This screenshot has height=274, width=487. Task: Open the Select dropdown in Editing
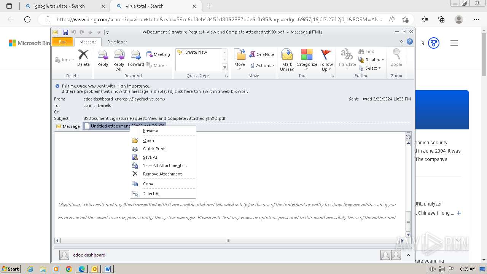pyautogui.click(x=370, y=68)
